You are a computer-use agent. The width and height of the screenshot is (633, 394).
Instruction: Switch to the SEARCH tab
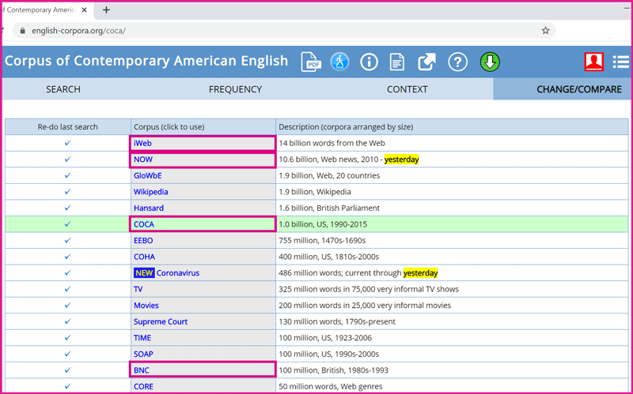point(63,89)
